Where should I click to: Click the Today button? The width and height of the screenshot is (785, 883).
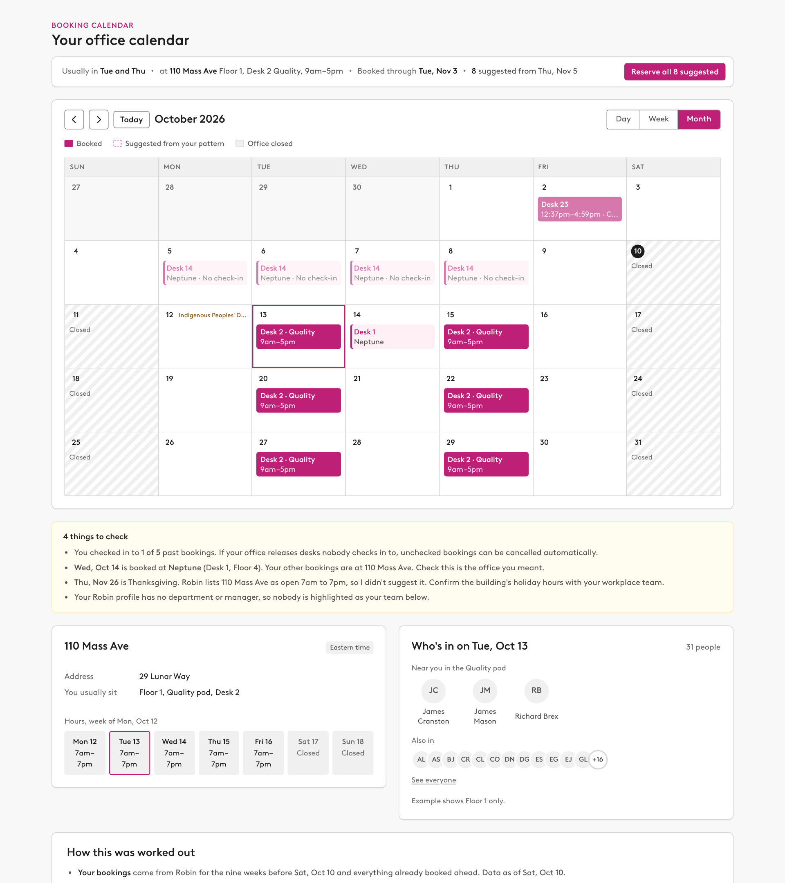131,119
